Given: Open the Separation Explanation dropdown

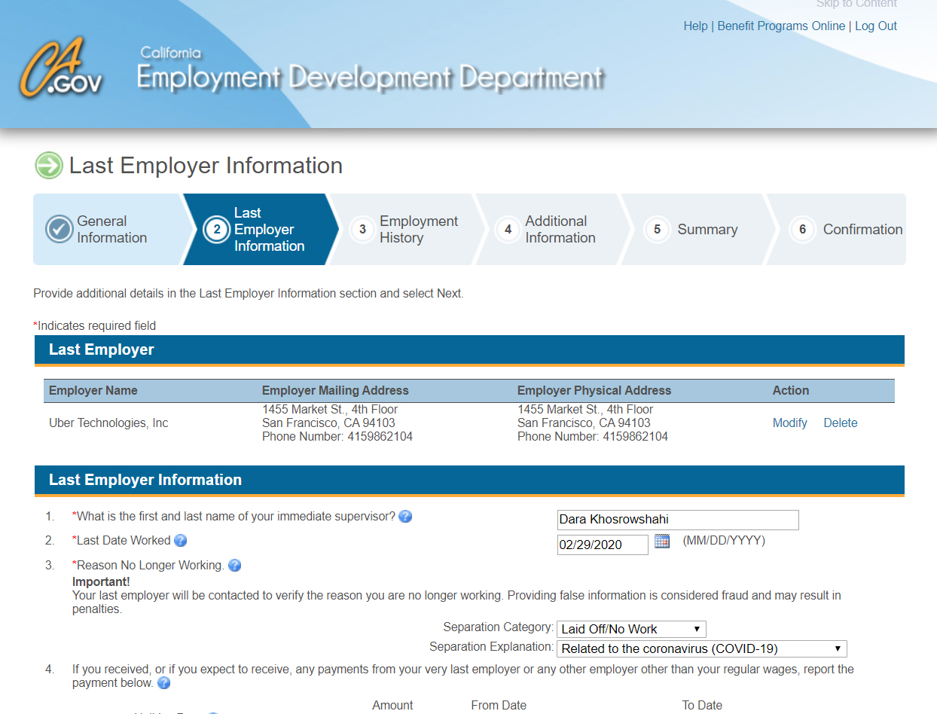Looking at the screenshot, I should pyautogui.click(x=702, y=648).
